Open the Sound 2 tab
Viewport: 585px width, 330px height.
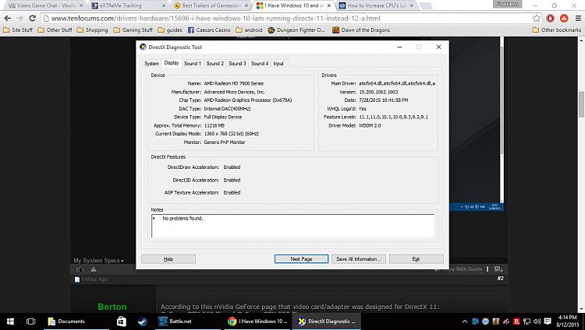215,64
